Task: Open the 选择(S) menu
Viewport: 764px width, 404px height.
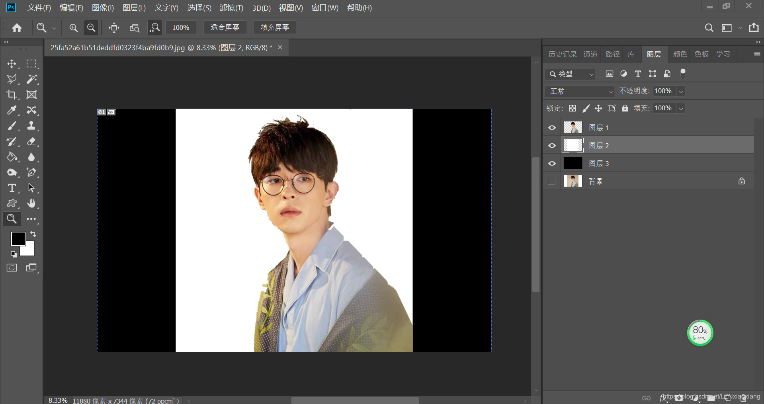Action: pyautogui.click(x=199, y=8)
